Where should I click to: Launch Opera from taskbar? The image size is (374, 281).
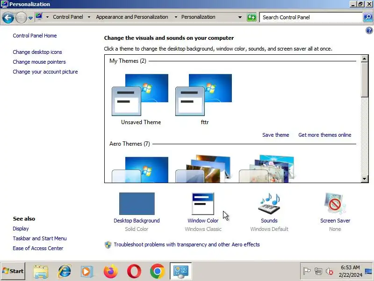coord(134,272)
